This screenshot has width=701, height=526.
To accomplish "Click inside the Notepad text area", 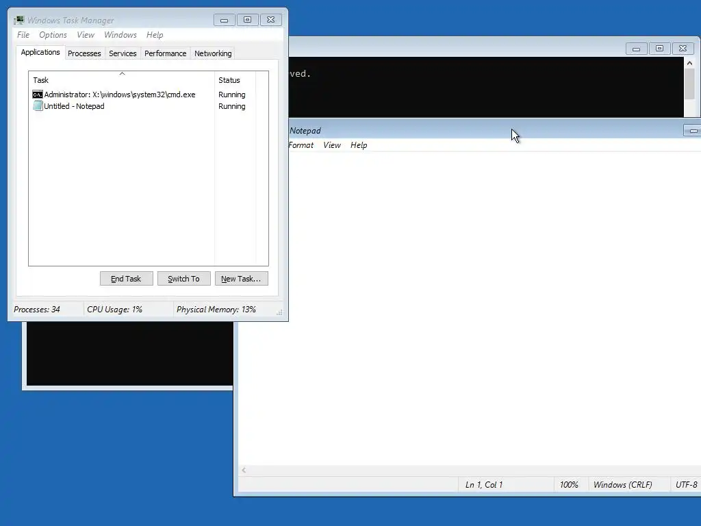I will pos(470,309).
